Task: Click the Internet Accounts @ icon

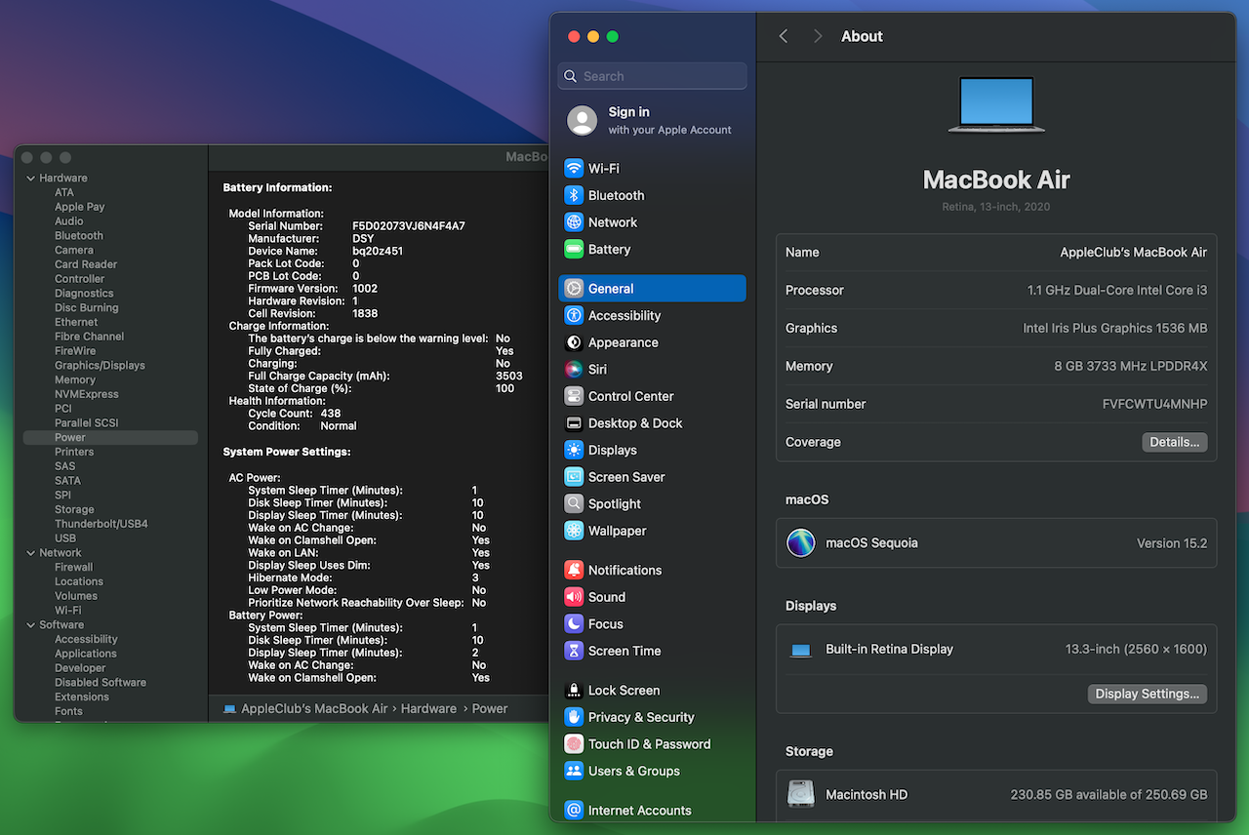Action: [x=574, y=811]
